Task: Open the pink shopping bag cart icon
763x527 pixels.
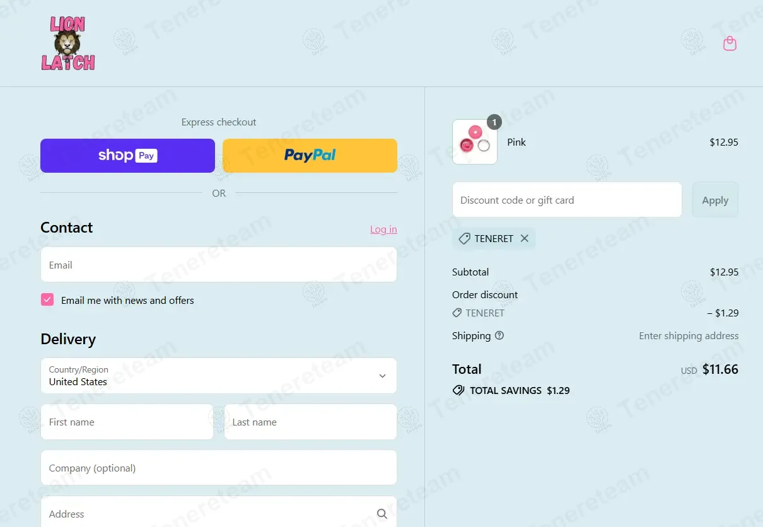Action: [x=730, y=43]
